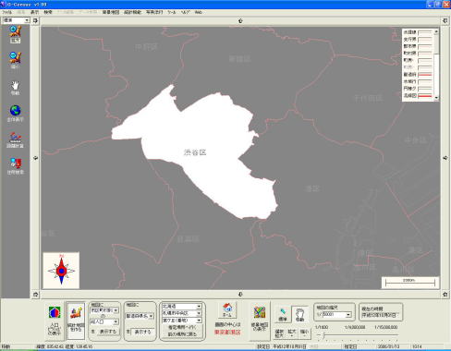Toggle the statistical map creation button

pos(76,320)
